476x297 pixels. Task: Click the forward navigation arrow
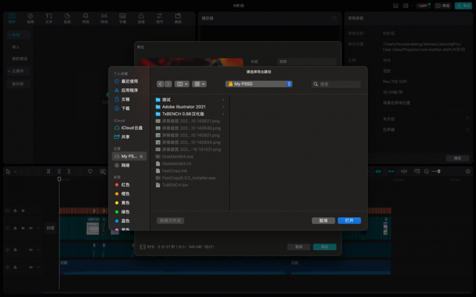coord(168,84)
